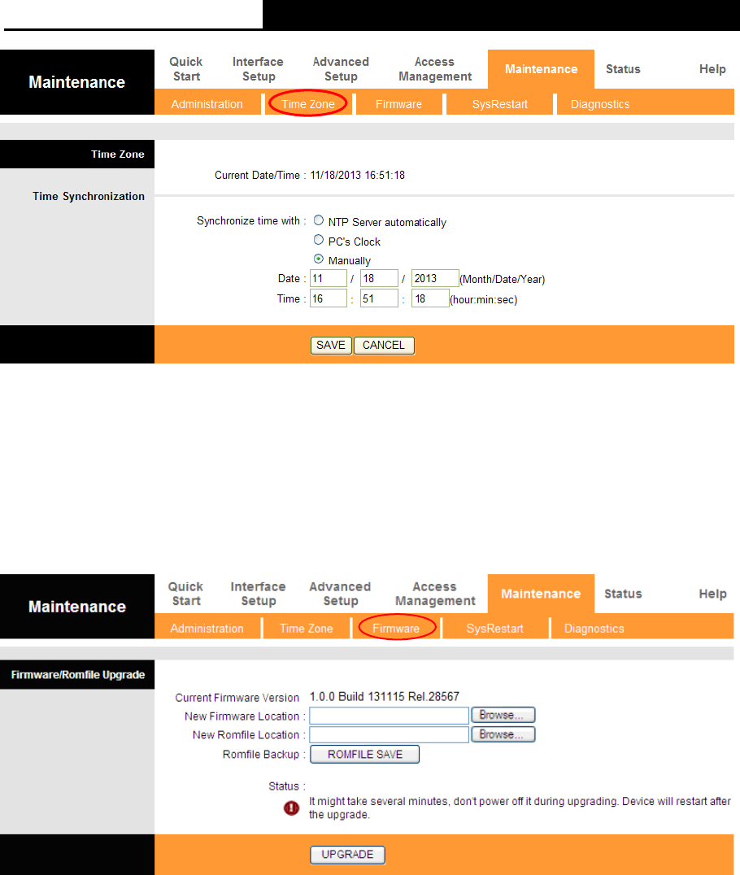The image size is (740, 875).
Task: Open Access Management in the Time Zone page navigation
Action: (x=435, y=69)
